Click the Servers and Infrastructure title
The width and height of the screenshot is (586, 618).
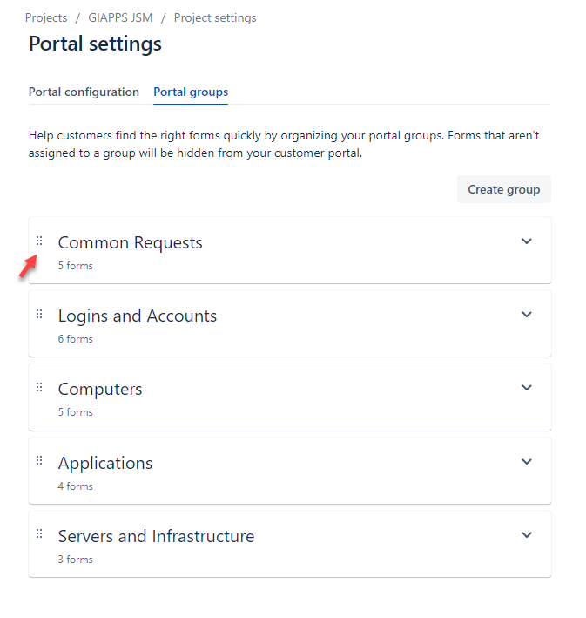pos(156,536)
